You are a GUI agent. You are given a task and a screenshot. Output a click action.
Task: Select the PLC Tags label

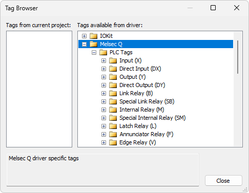click(121, 52)
